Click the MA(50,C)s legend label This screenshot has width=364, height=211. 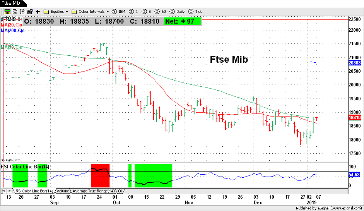pos(11,47)
